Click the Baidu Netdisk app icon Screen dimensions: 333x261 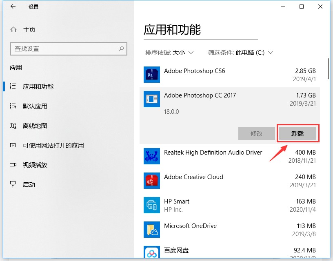point(151,253)
